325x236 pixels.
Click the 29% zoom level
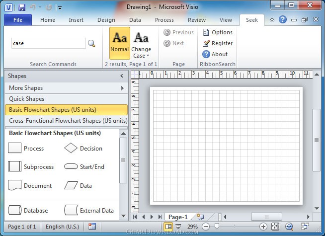[192, 227]
